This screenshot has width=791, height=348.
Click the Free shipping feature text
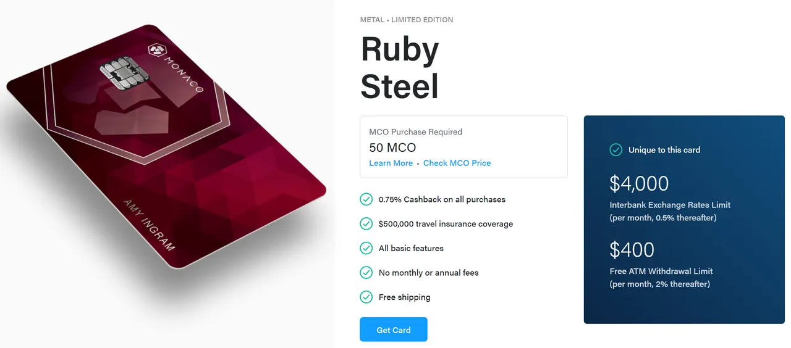click(x=405, y=297)
